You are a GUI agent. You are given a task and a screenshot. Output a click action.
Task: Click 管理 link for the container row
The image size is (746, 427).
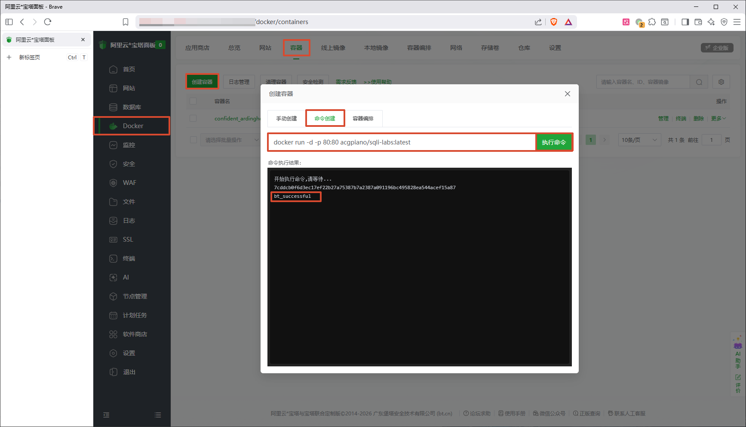663,118
